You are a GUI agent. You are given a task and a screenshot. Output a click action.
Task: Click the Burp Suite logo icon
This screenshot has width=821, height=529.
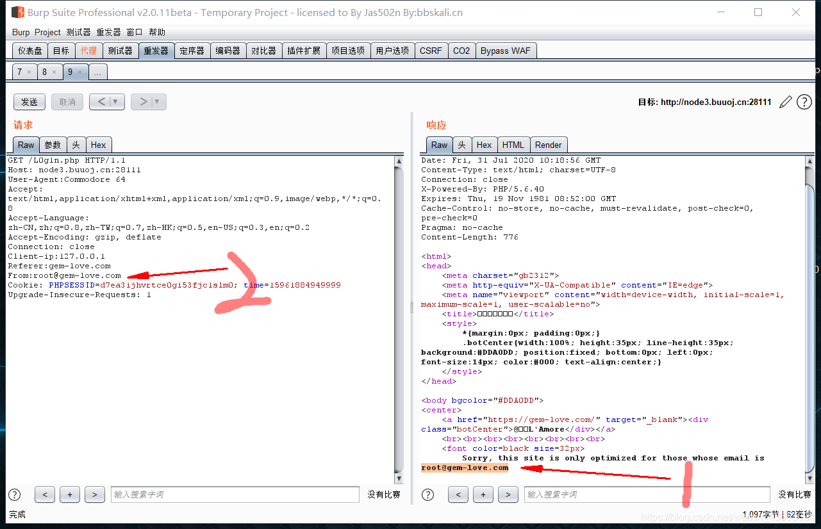click(18, 12)
